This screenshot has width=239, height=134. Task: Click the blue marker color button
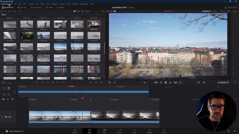point(8,99)
